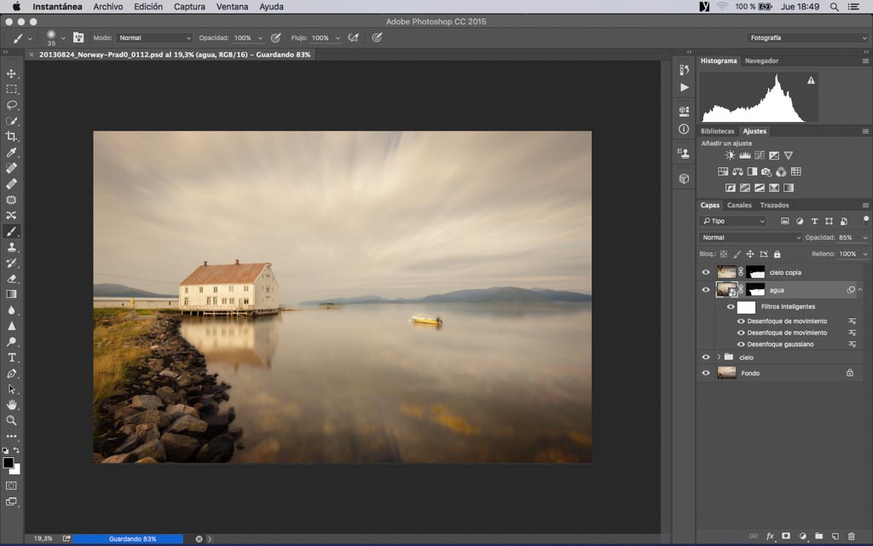Select the Zoom magnifier tool
Image resolution: width=873 pixels, height=546 pixels.
click(12, 420)
